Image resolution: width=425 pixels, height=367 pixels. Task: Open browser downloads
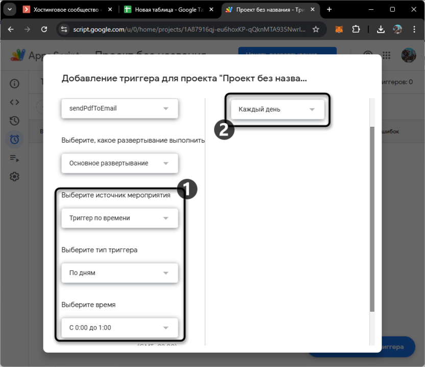click(x=381, y=29)
